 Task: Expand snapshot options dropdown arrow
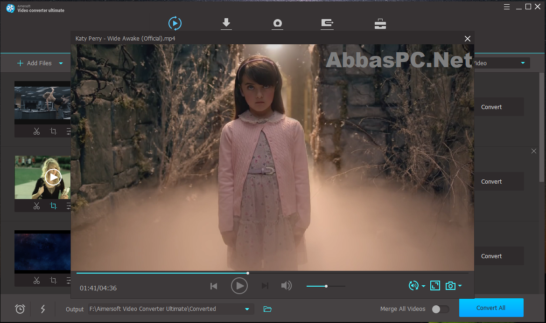coord(460,286)
